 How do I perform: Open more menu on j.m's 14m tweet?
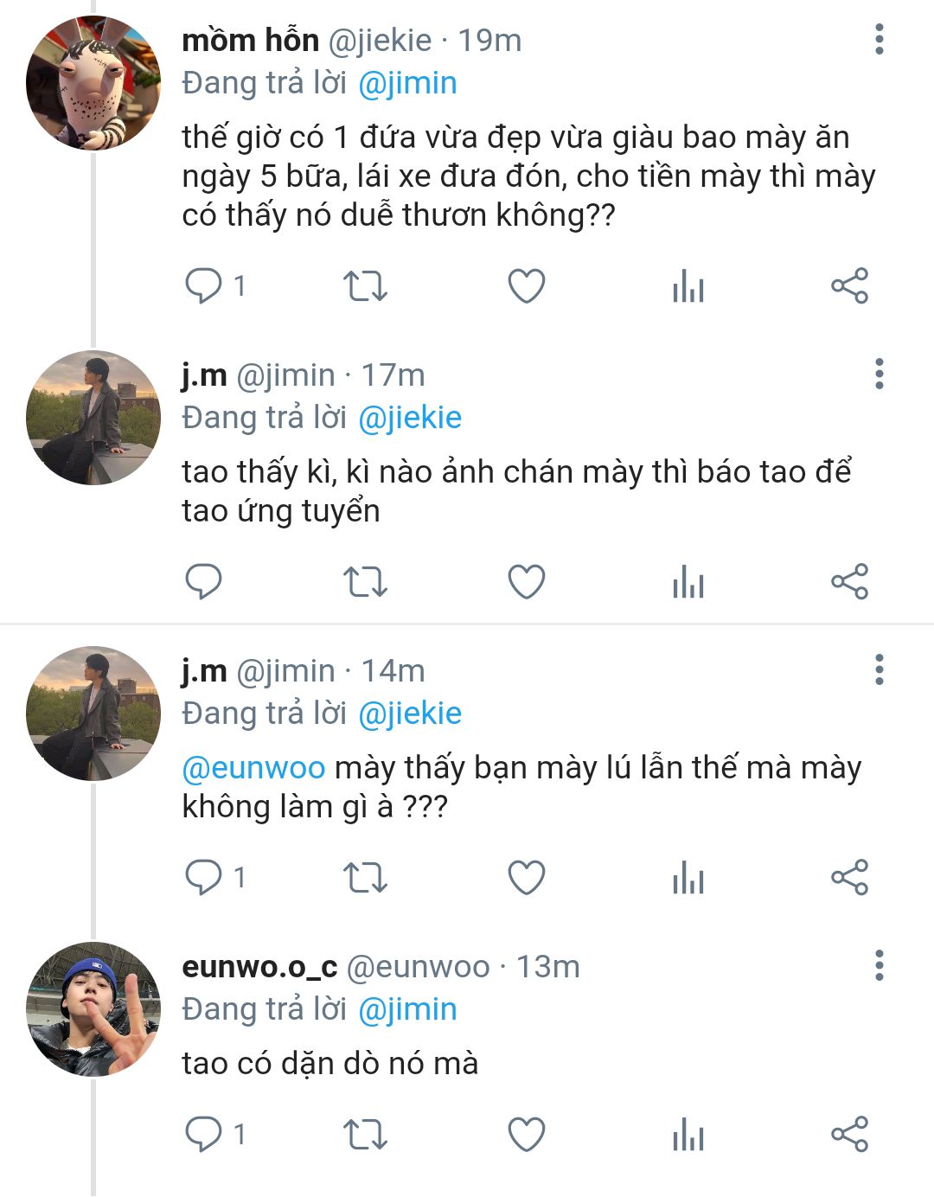coord(880,669)
